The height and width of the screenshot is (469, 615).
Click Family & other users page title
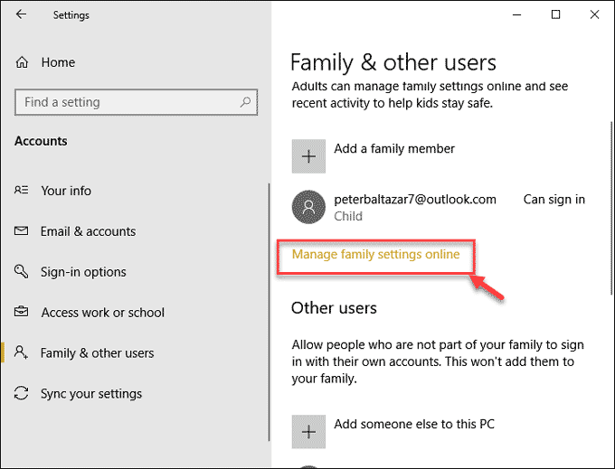pyautogui.click(x=393, y=62)
